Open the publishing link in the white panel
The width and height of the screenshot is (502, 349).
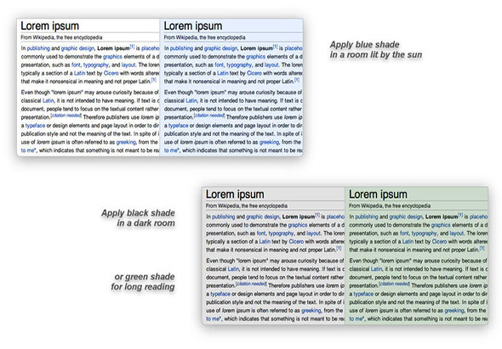38,48
